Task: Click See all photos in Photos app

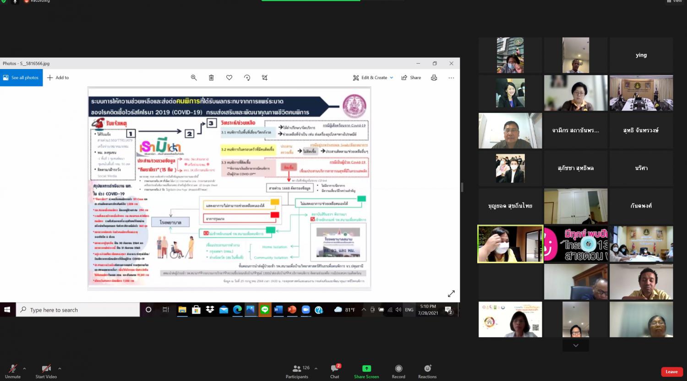Action: pyautogui.click(x=21, y=78)
